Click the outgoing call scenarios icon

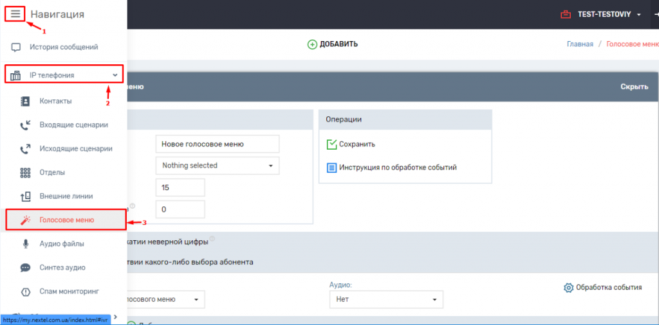[x=25, y=149]
